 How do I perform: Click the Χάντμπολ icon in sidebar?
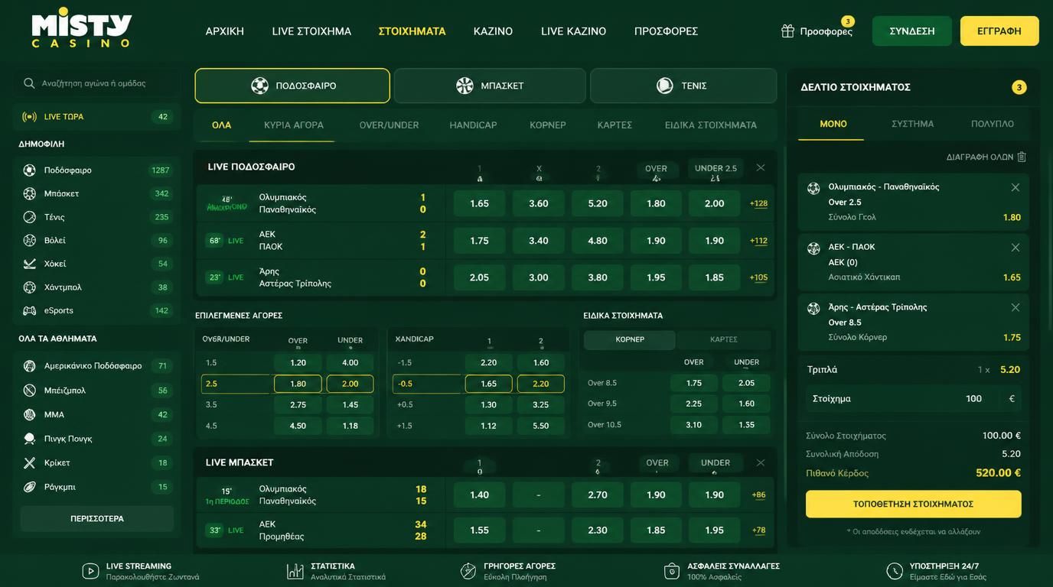click(x=29, y=287)
